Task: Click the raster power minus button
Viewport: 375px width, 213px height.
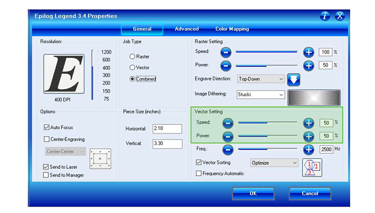Action: (x=226, y=65)
